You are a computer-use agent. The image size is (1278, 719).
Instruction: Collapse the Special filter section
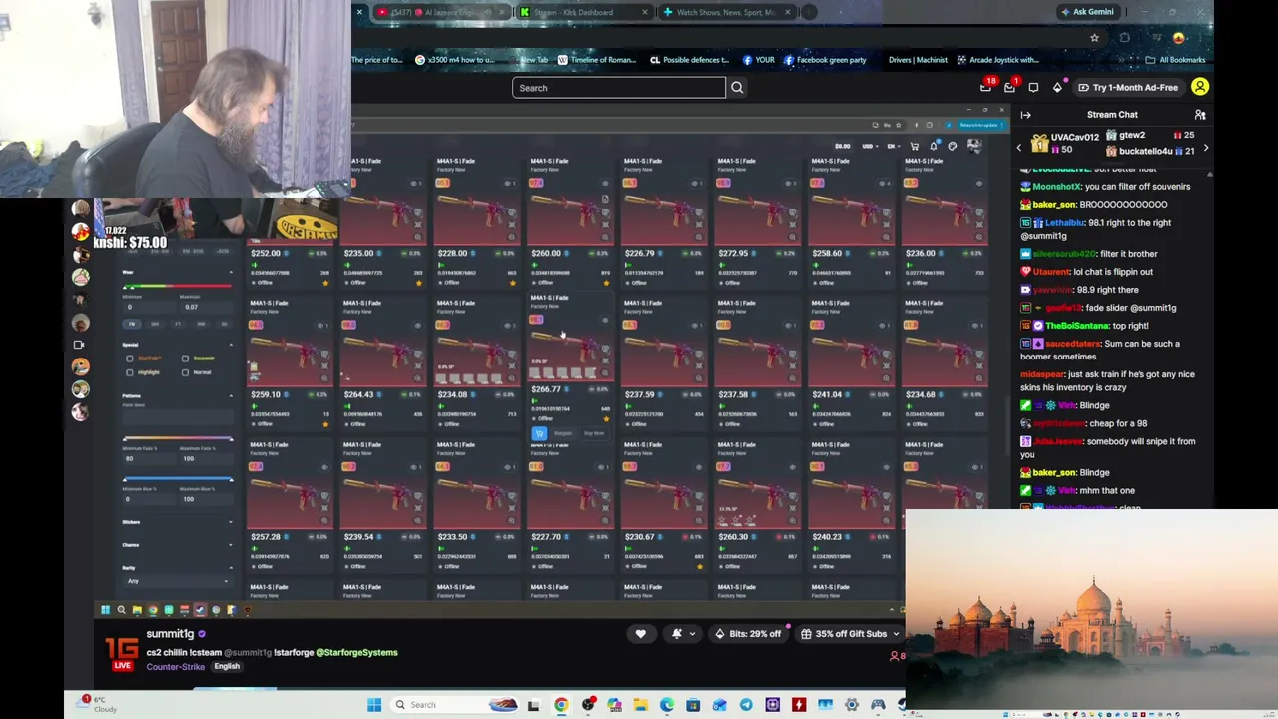click(231, 345)
